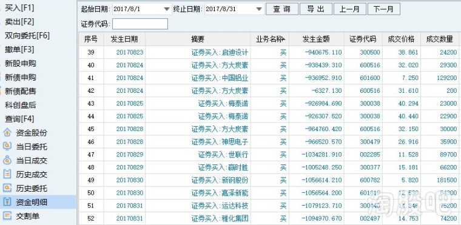The width and height of the screenshot is (461, 225).
Task: Open 当日委托 via its icon
Action: click(7, 147)
